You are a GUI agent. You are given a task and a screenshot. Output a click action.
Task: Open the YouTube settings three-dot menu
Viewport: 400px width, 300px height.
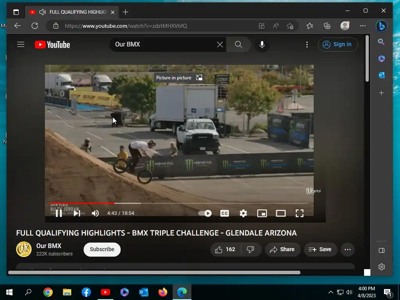pyautogui.click(x=307, y=45)
